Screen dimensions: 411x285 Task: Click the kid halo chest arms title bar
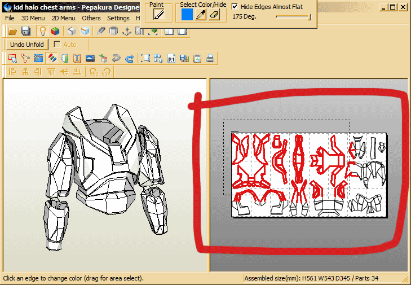pos(71,7)
